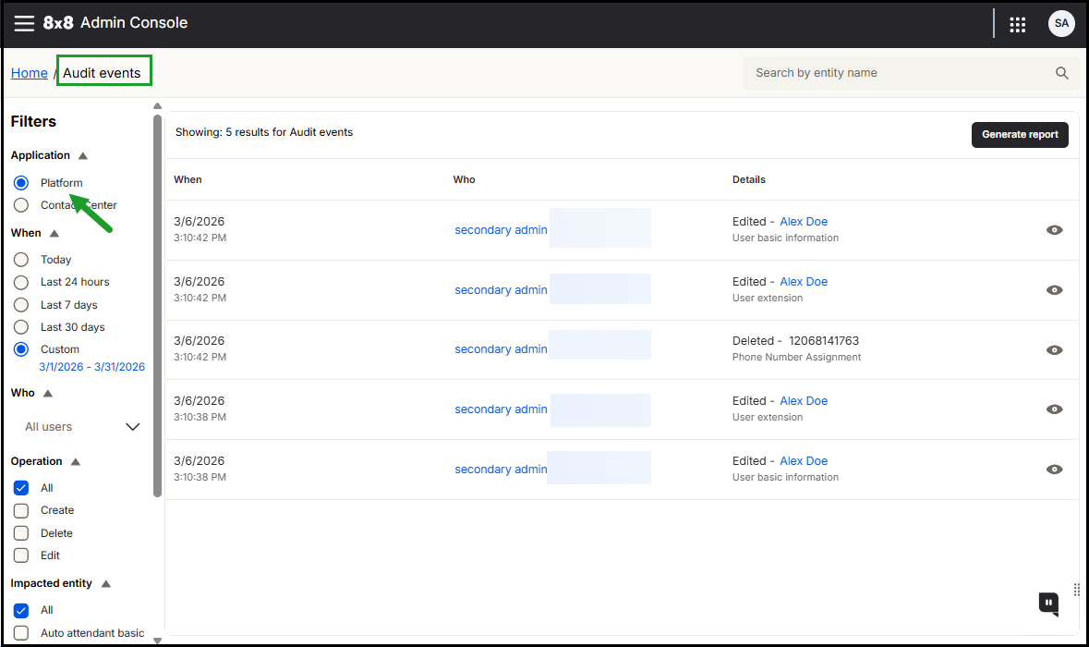View details of Deleted 12068141763 event
Viewport: 1089px width, 647px height.
click(1054, 349)
